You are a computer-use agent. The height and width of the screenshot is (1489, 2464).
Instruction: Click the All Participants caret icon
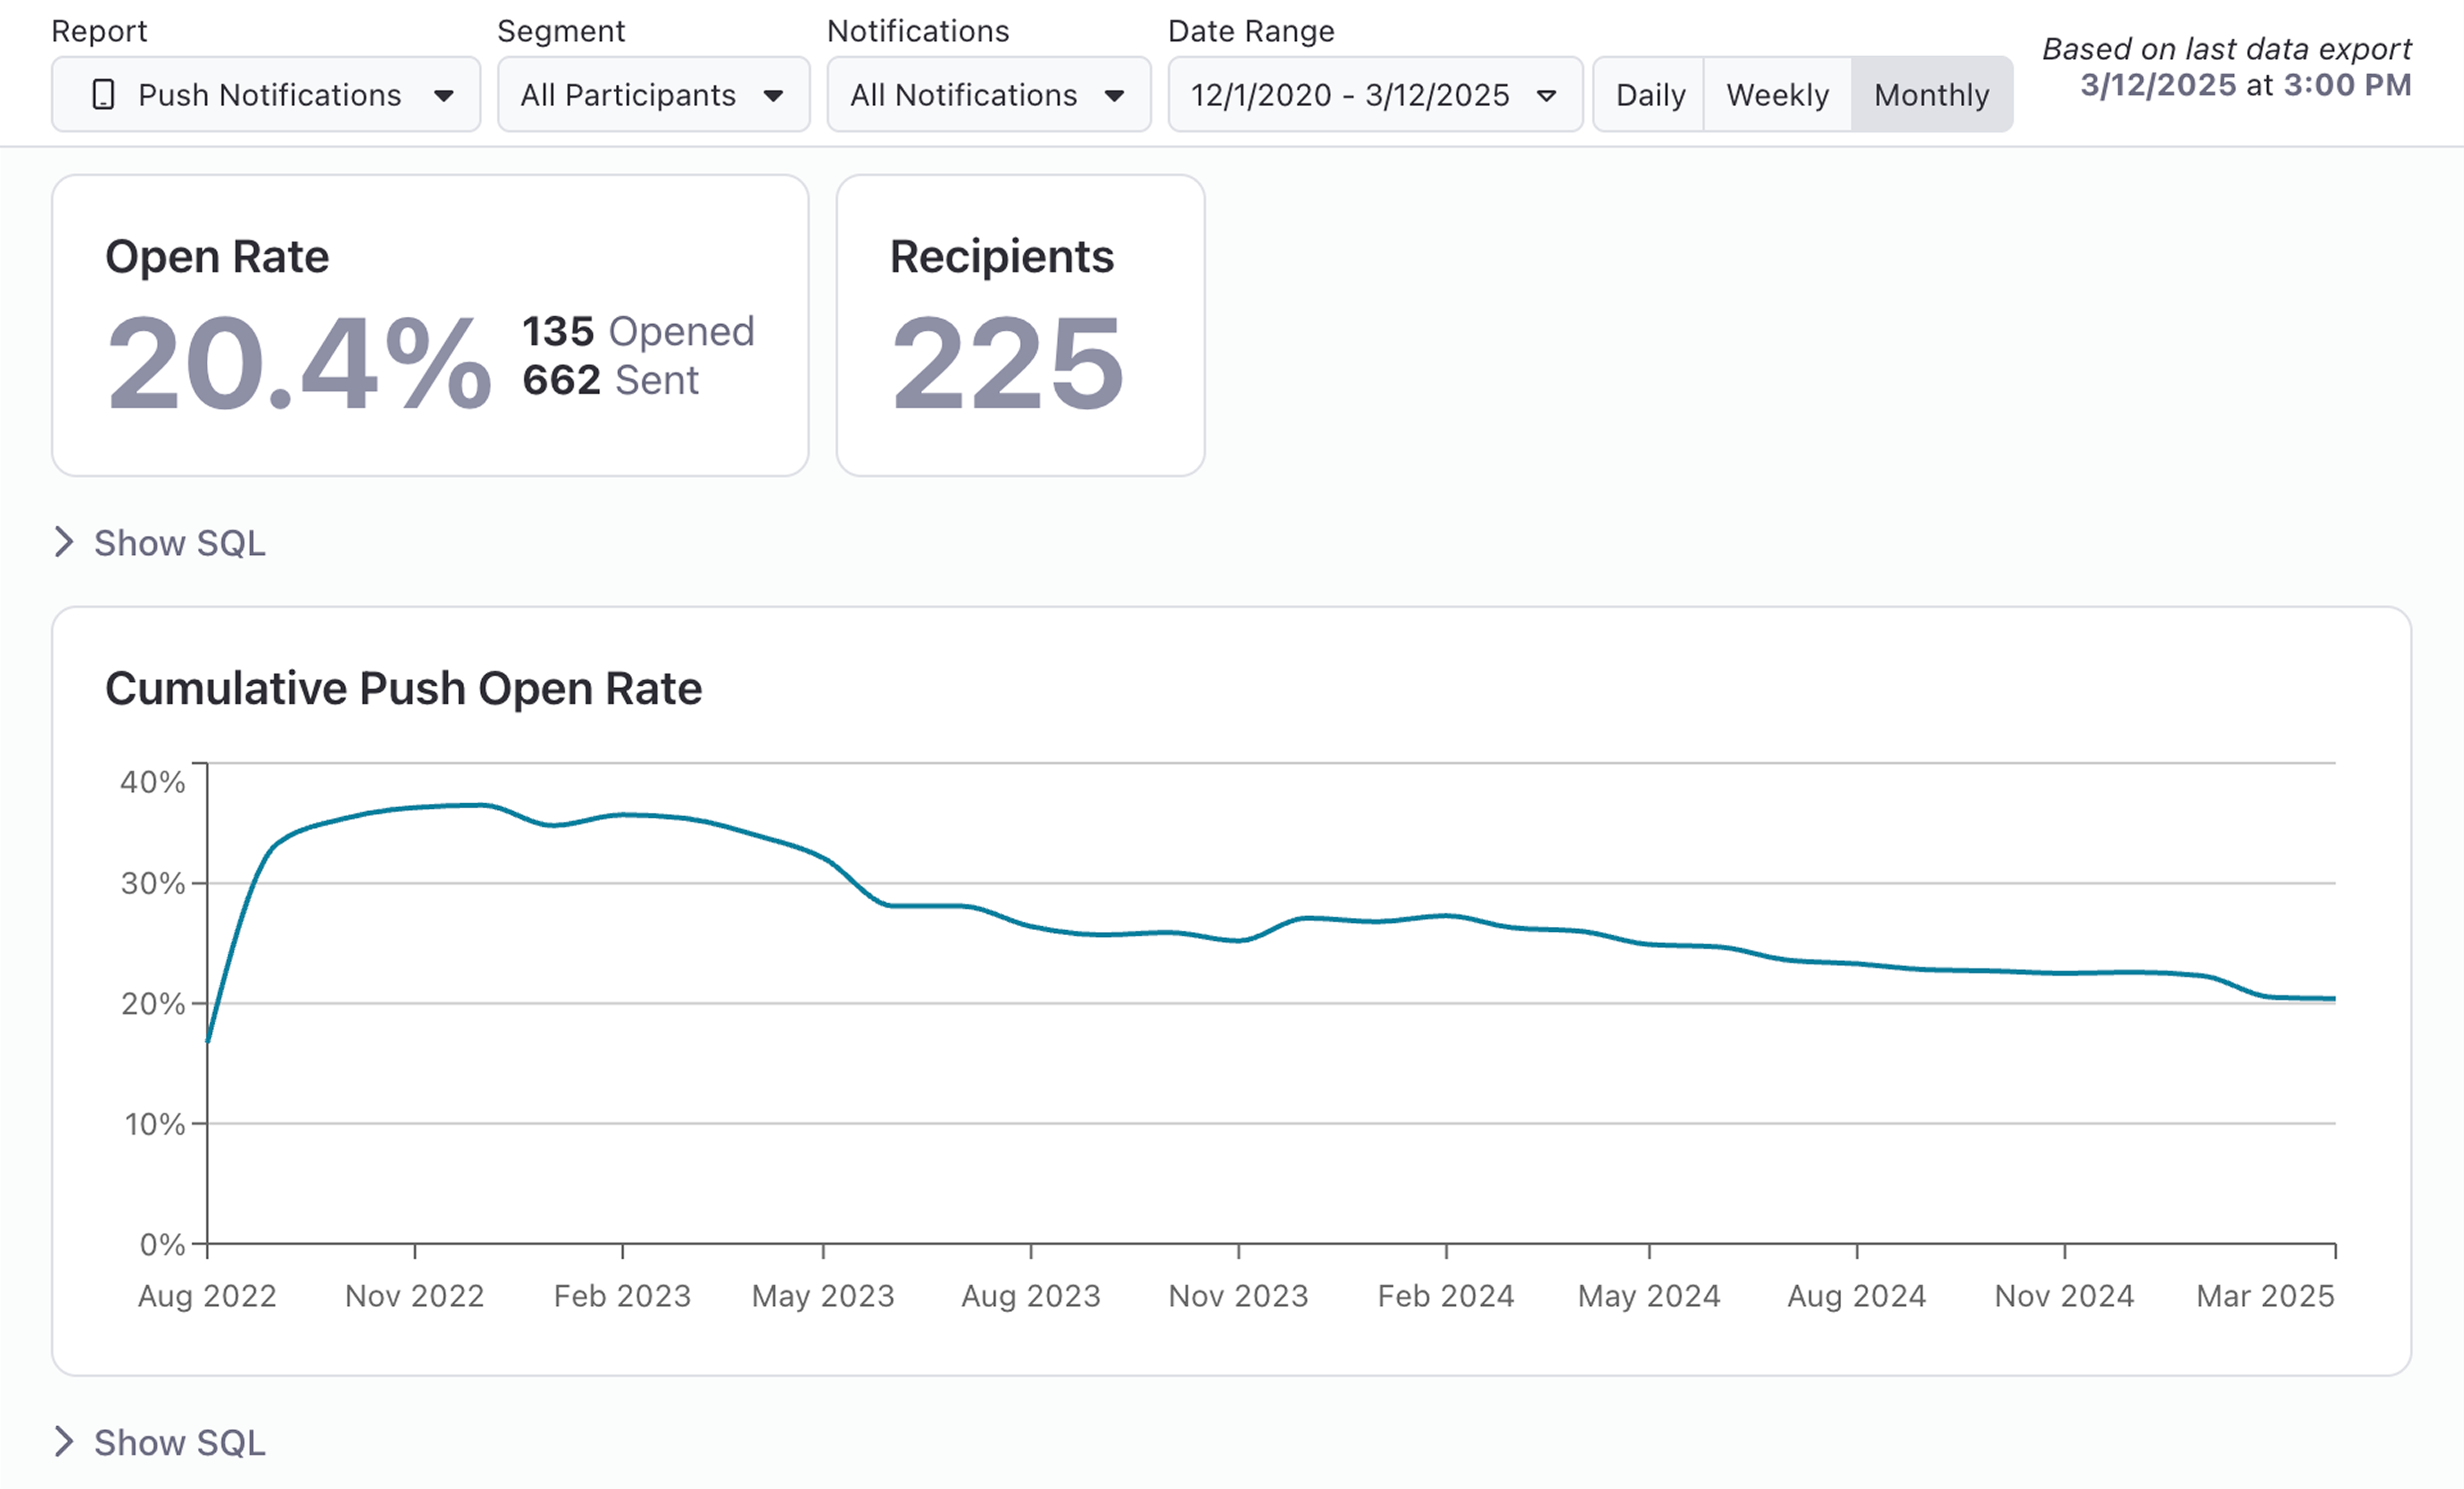coord(773,96)
